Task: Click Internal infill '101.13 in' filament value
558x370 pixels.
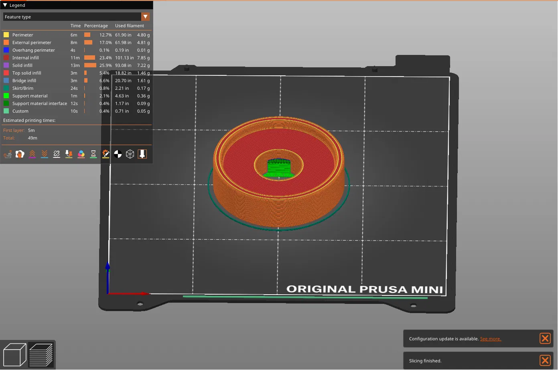Action: point(124,58)
